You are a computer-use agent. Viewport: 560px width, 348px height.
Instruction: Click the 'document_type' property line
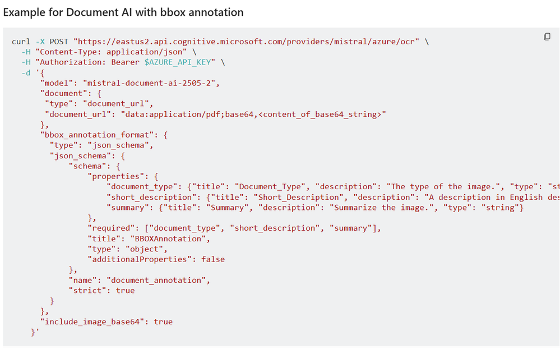(x=333, y=187)
